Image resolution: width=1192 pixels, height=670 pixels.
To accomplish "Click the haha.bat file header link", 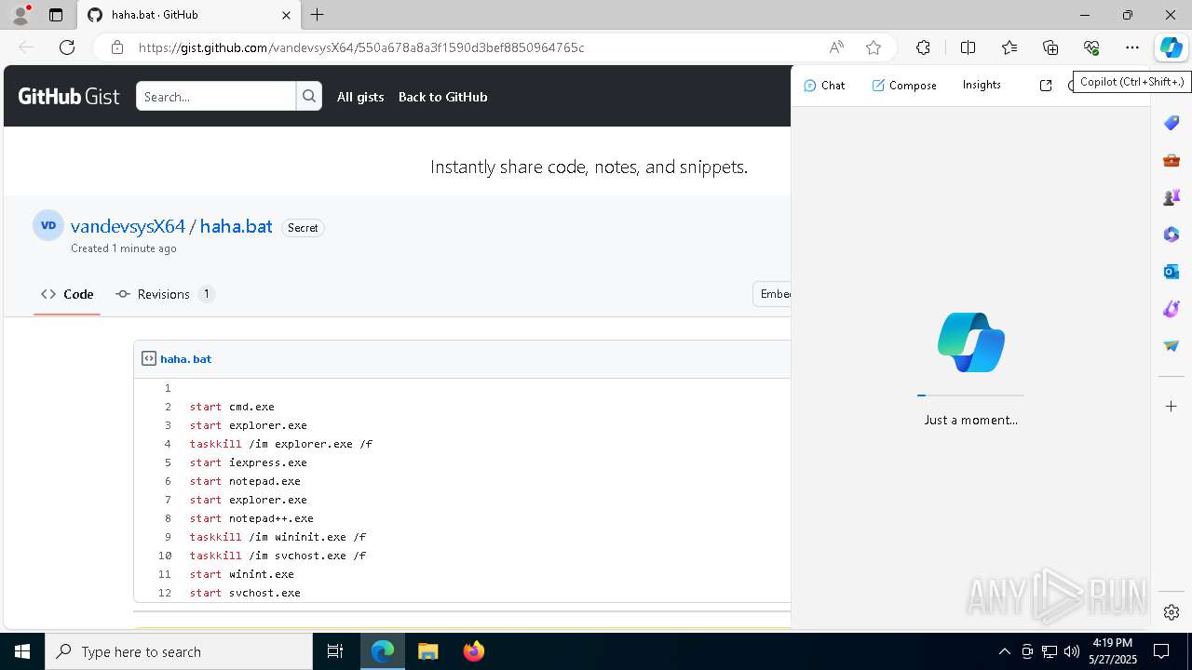I will click(185, 358).
